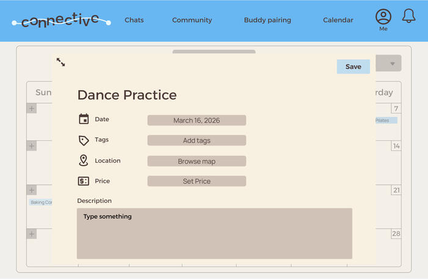Click Browse map for location

click(x=197, y=161)
